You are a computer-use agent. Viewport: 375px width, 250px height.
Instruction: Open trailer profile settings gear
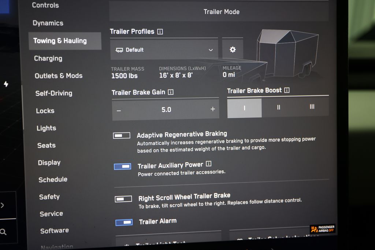click(x=233, y=49)
